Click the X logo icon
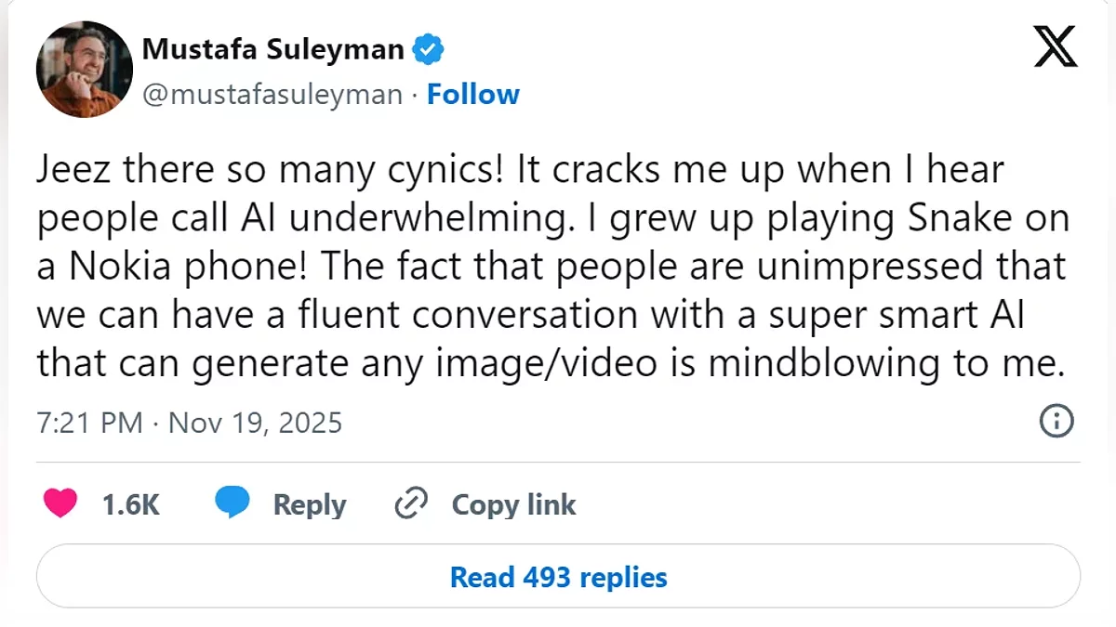Screen dimensions: 1116x627 (1056, 45)
